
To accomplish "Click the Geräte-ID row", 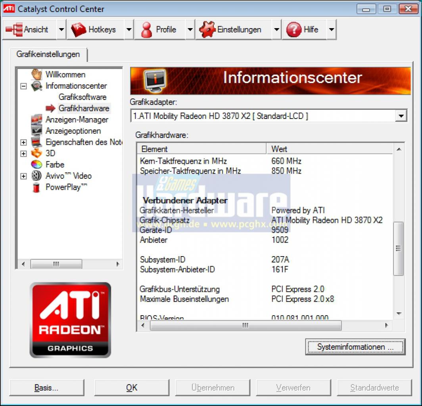I will tap(265, 230).
